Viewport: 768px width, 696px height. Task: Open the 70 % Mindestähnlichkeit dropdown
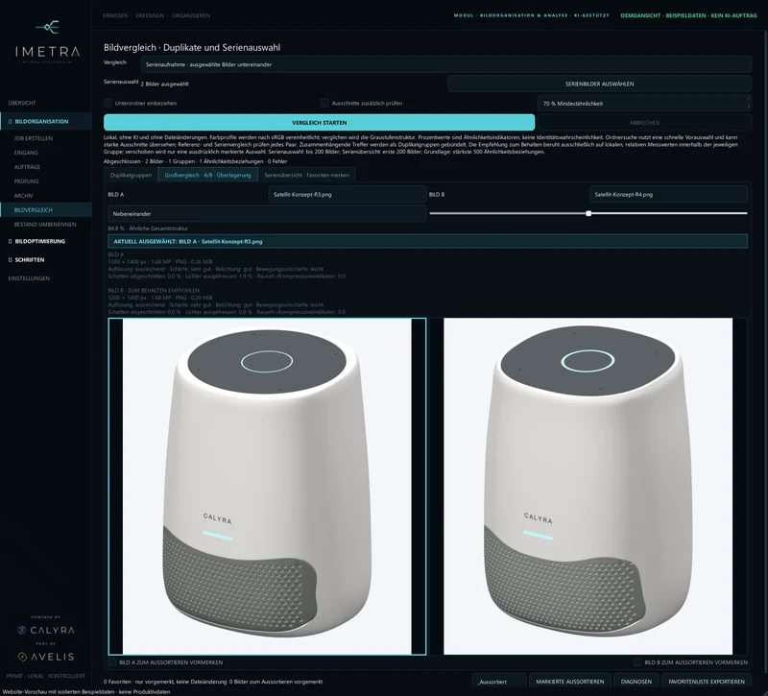pos(644,104)
